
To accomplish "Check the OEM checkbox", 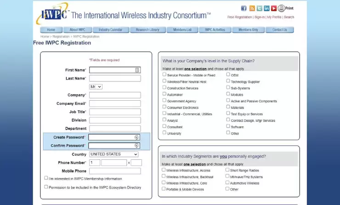I will (228, 74).
